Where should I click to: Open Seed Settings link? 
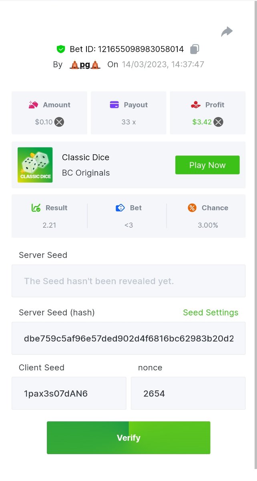pos(211,313)
